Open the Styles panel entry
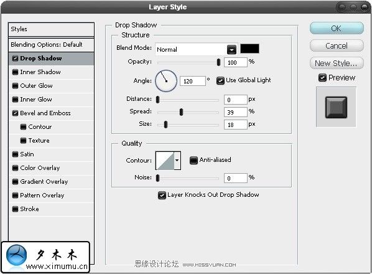 51,29
